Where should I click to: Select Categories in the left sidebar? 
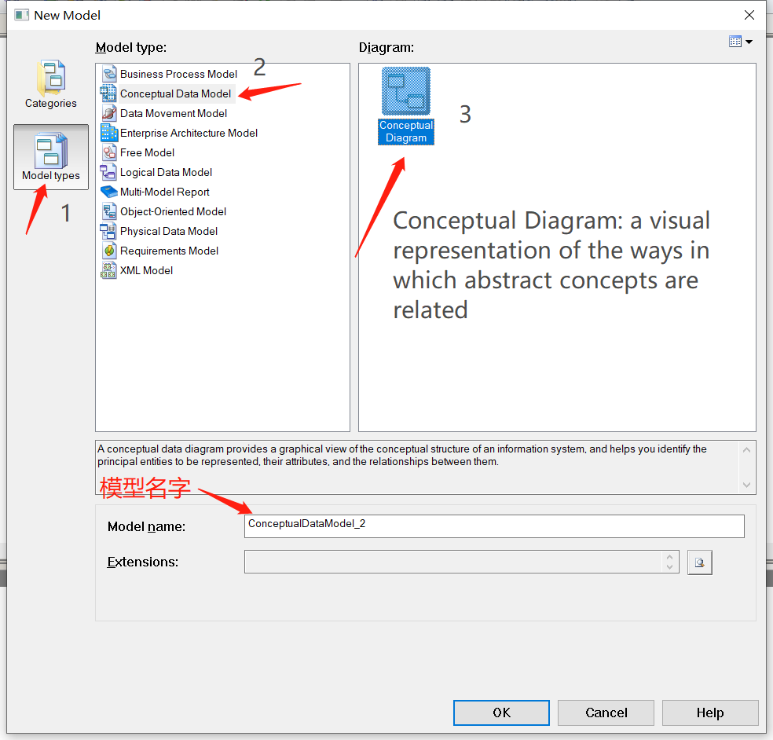[x=50, y=84]
